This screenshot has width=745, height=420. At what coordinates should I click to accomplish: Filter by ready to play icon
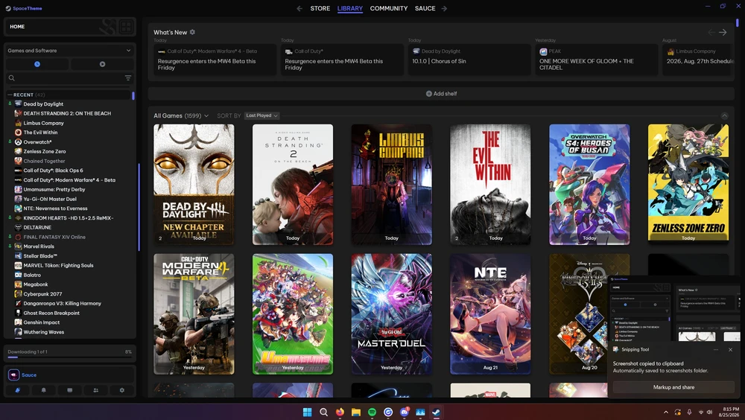click(102, 64)
